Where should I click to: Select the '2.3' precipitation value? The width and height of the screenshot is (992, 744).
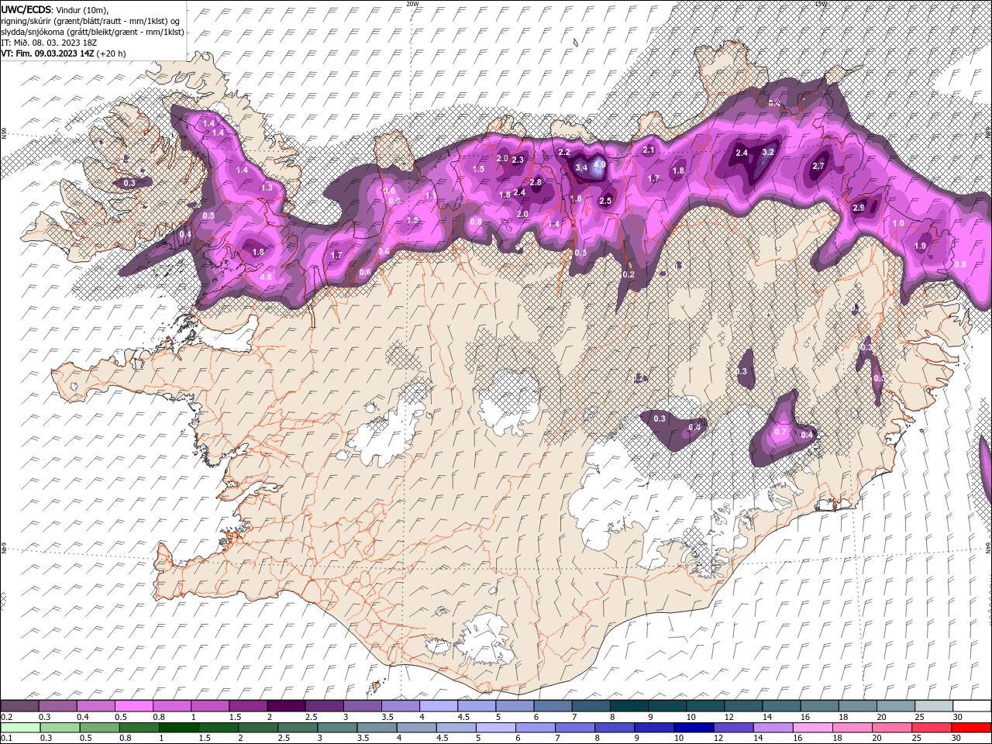(x=518, y=160)
